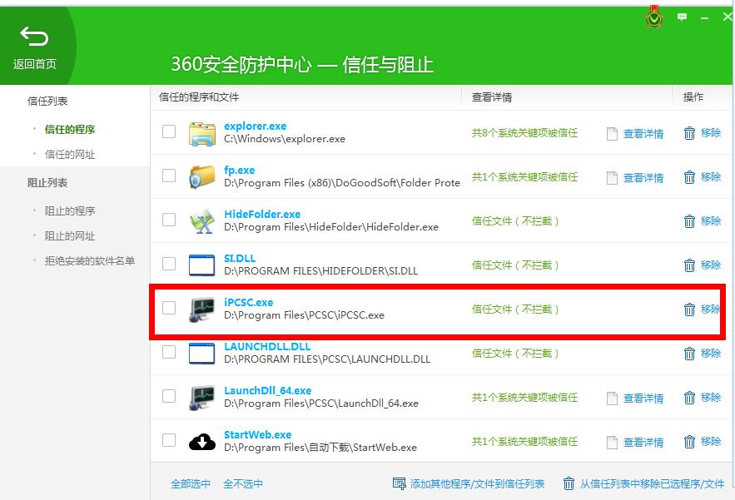Tick the LAUNCHDLL.DLL checkbox
Screen dimensions: 735x500
pyautogui.click(x=169, y=351)
